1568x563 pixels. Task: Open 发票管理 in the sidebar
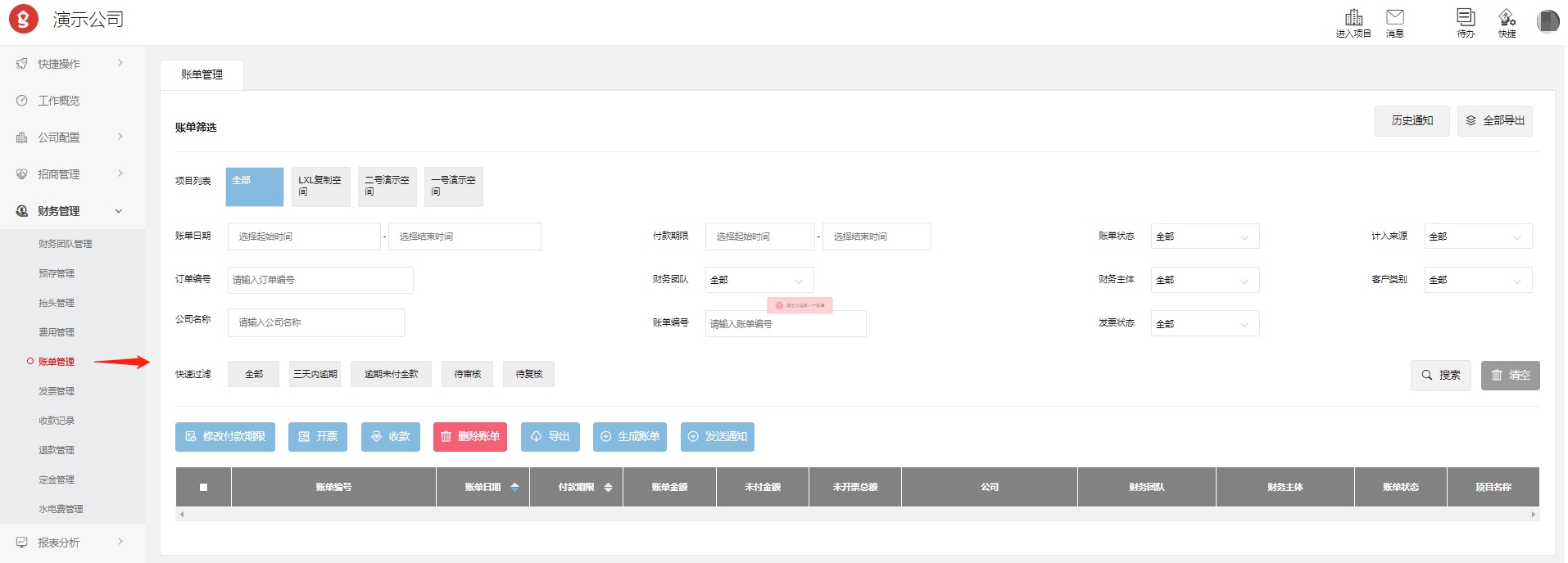pyautogui.click(x=57, y=391)
